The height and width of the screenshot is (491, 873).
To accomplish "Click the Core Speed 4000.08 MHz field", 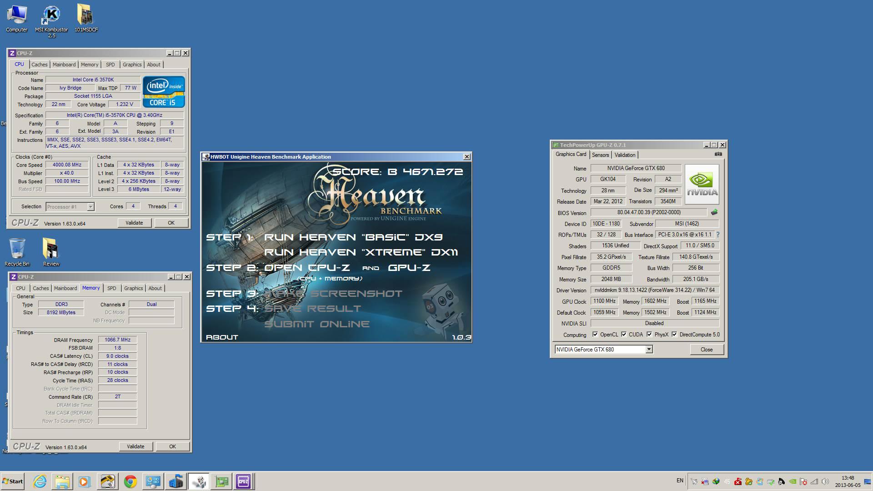I will point(67,165).
